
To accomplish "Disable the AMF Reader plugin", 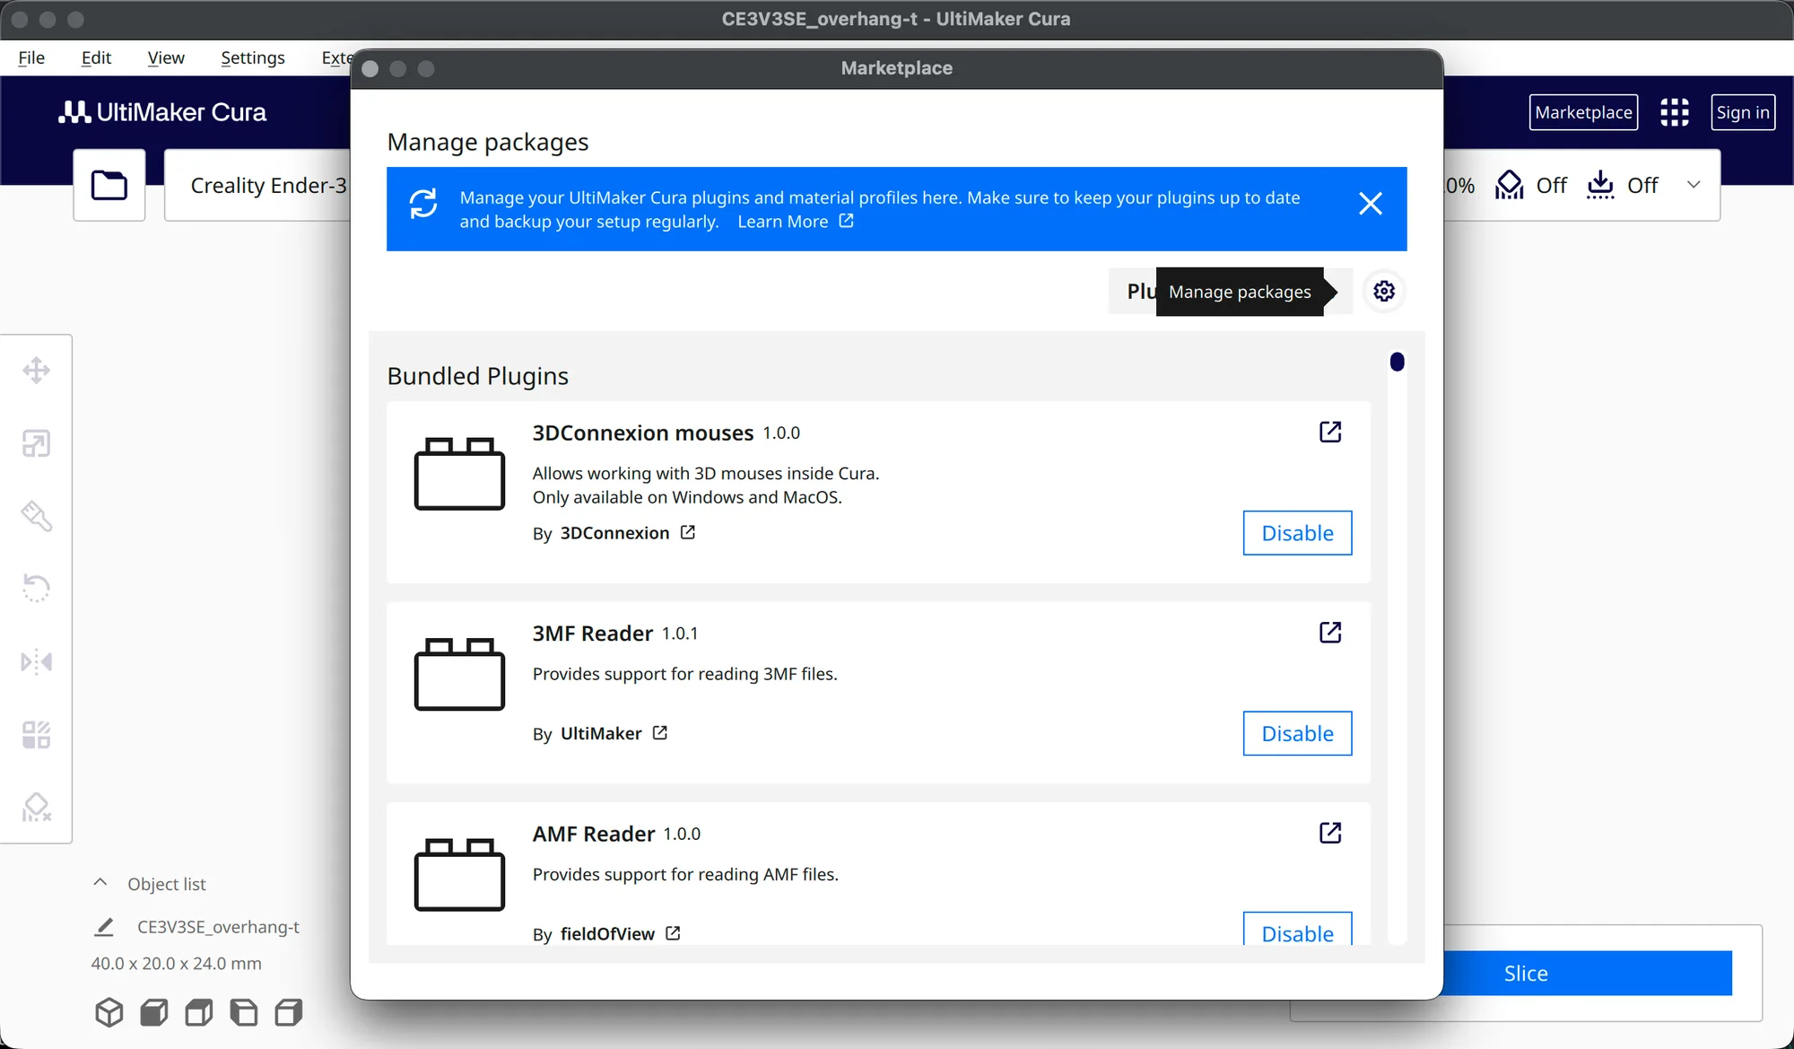I will (1297, 930).
